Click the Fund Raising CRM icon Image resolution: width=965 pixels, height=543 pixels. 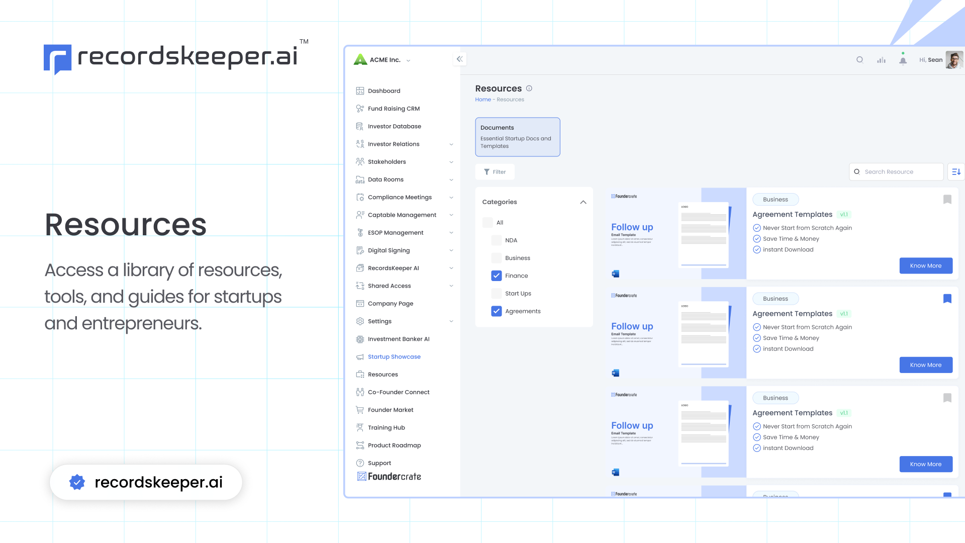(360, 109)
